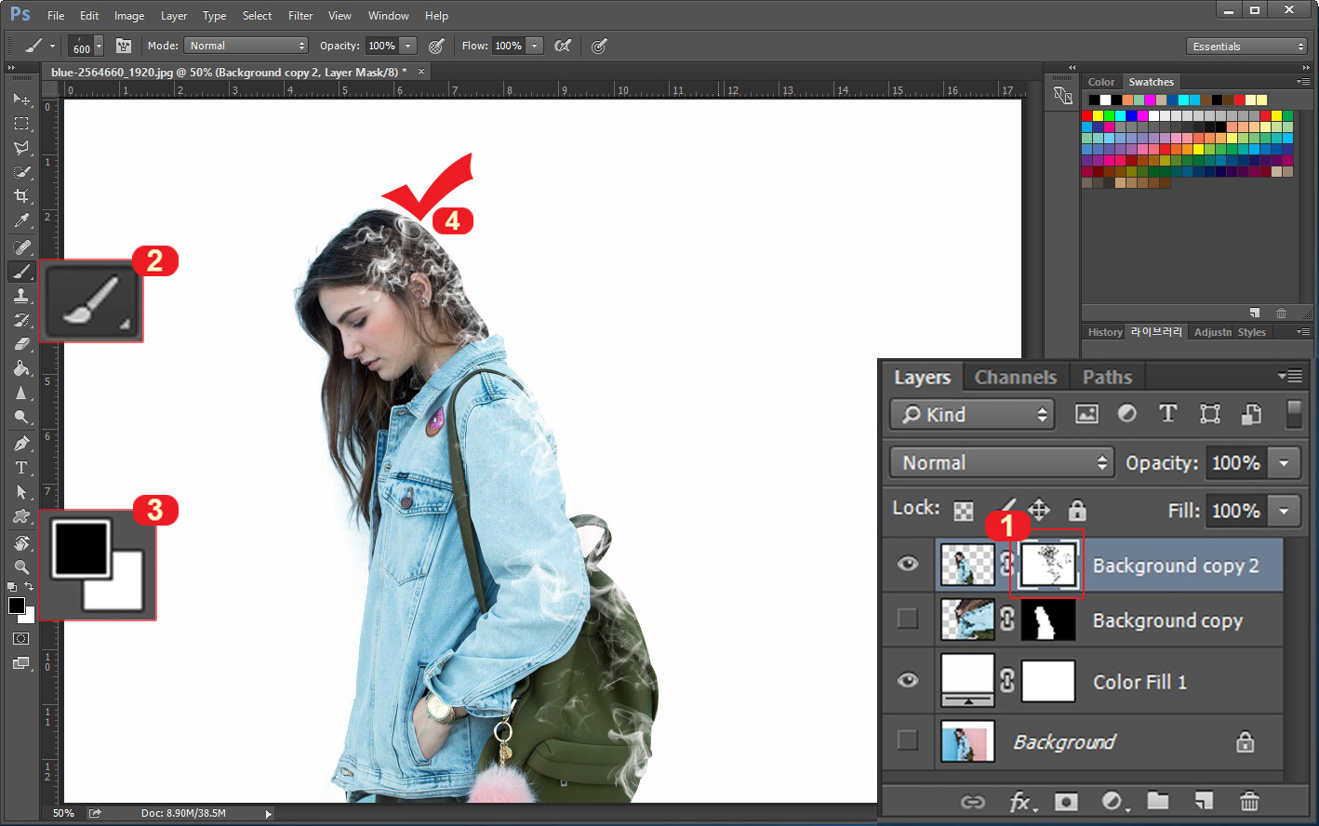Select the Rectangular Marquee tool

(21, 123)
